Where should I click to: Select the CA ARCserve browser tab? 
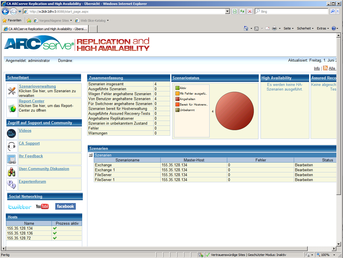(45, 29)
